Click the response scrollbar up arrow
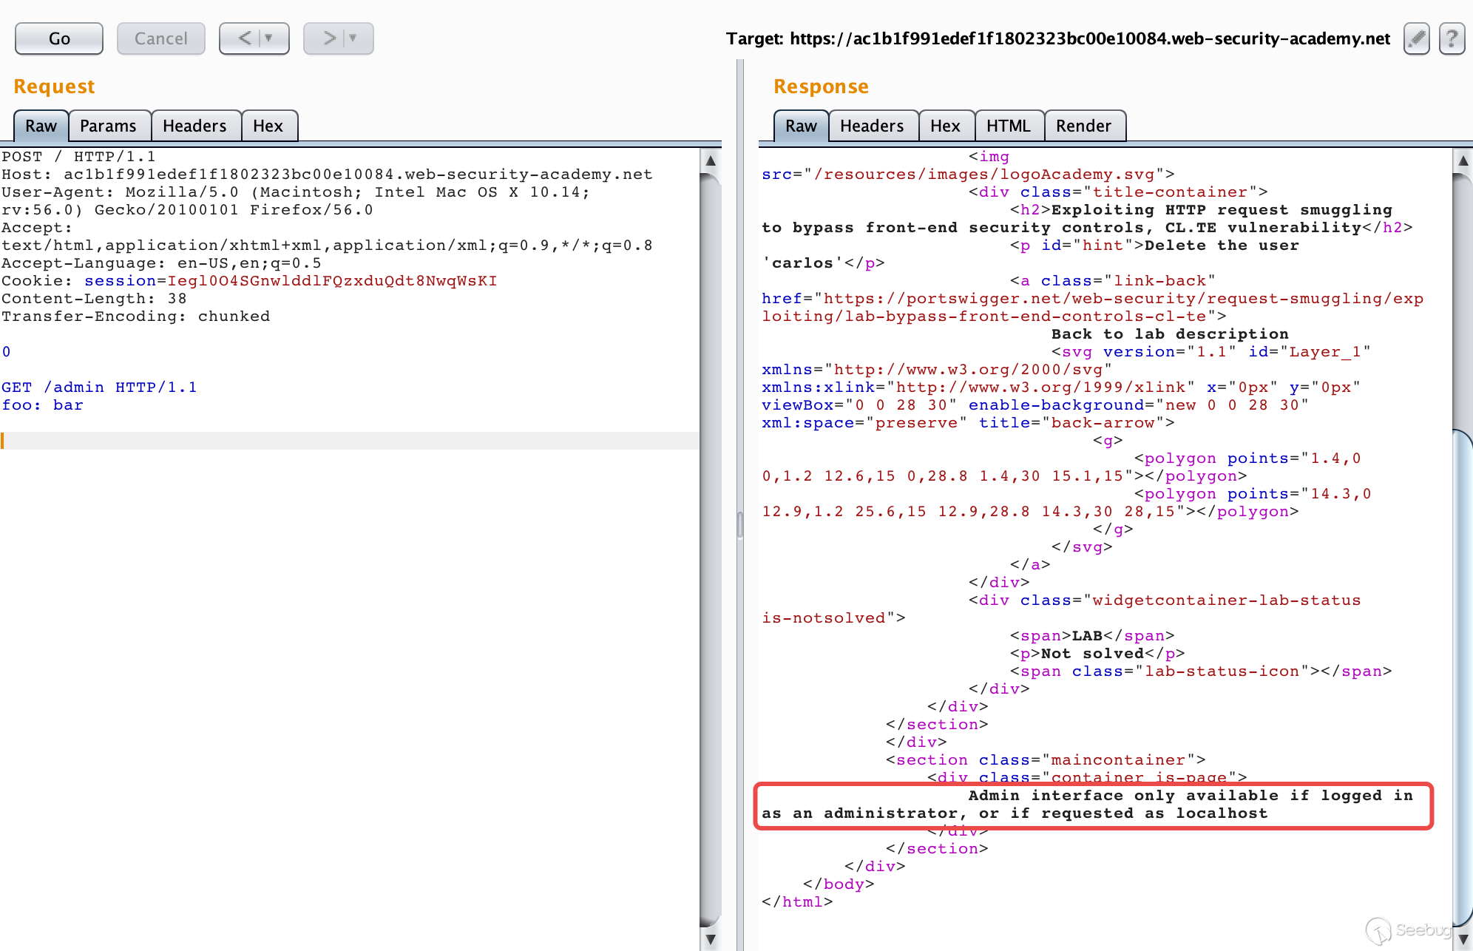Image resolution: width=1473 pixels, height=951 pixels. (x=1463, y=160)
